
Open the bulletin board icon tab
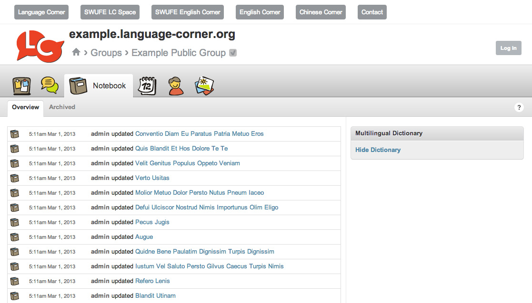(x=22, y=85)
